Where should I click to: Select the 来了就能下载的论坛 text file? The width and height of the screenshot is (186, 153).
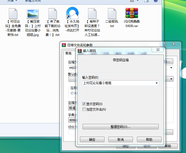[x=52, y=13]
